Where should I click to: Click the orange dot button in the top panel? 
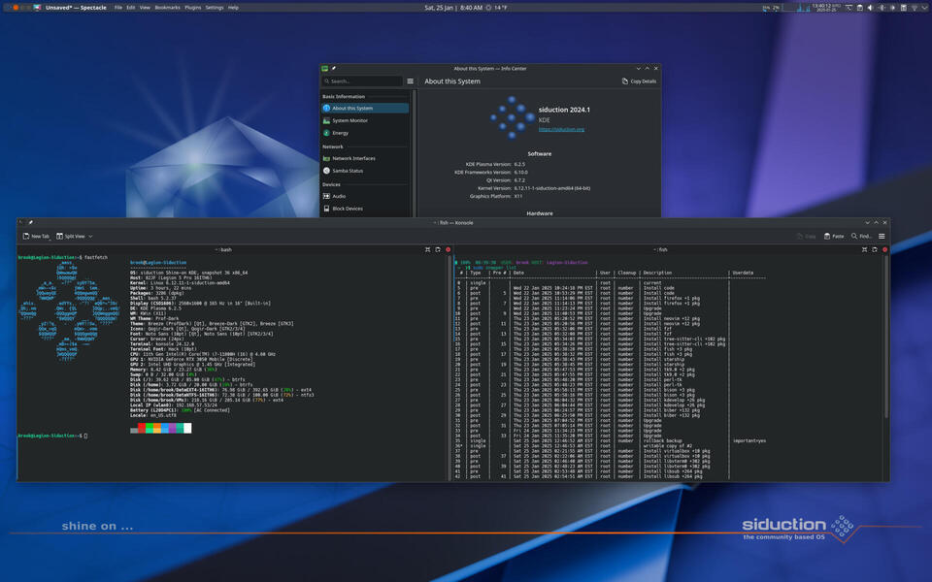pos(16,8)
